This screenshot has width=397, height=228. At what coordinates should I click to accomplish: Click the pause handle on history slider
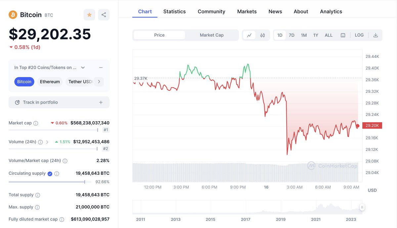coord(362,207)
